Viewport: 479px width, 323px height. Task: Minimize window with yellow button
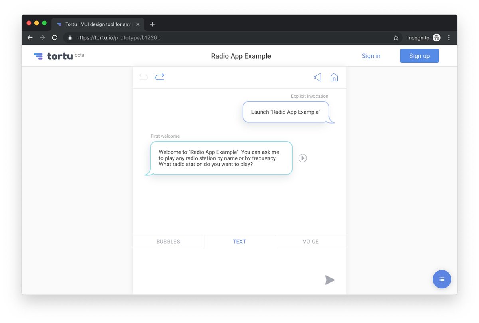37,23
